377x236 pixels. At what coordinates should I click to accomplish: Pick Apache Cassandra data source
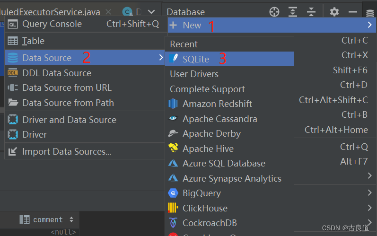click(x=229, y=119)
